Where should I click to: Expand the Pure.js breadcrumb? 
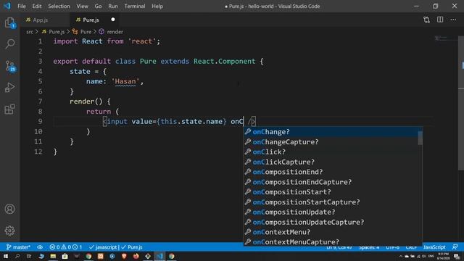tap(53, 32)
